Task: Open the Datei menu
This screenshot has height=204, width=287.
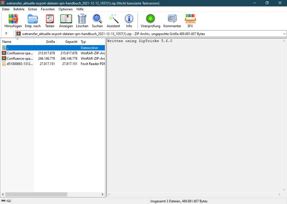Action: point(6,9)
